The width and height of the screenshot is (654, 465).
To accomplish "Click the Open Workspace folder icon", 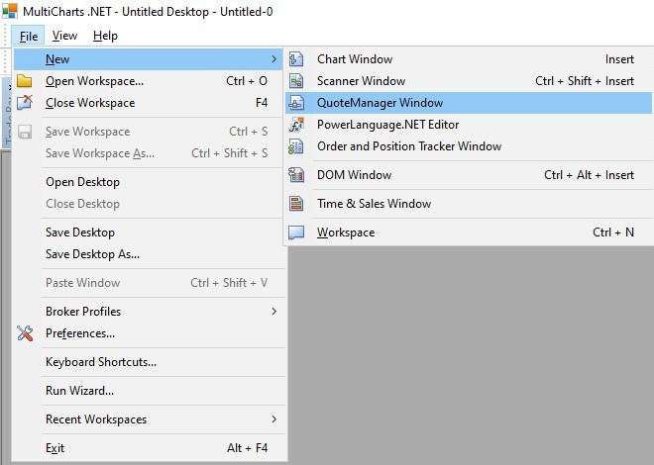I will (24, 81).
